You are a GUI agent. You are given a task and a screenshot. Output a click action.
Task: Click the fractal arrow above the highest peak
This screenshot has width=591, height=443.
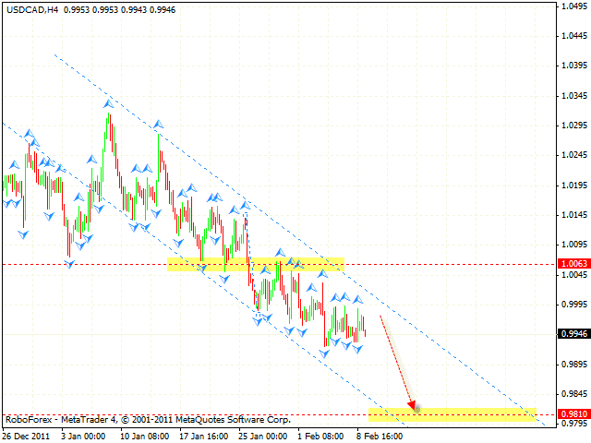[x=109, y=103]
